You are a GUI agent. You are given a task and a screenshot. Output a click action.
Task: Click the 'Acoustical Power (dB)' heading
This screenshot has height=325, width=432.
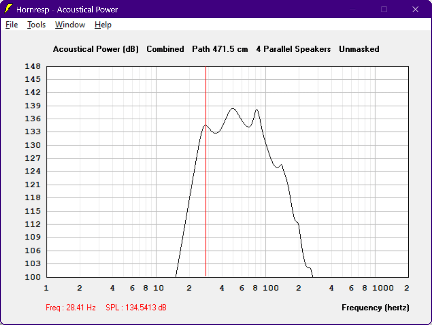tap(96, 49)
